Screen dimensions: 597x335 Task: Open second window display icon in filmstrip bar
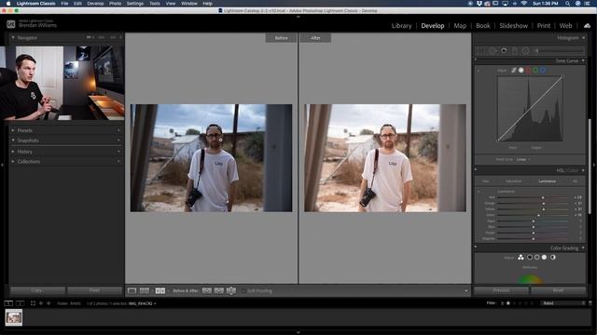[21, 303]
